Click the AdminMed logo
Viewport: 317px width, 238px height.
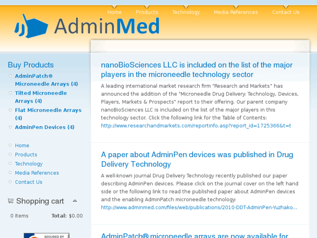tap(87, 26)
